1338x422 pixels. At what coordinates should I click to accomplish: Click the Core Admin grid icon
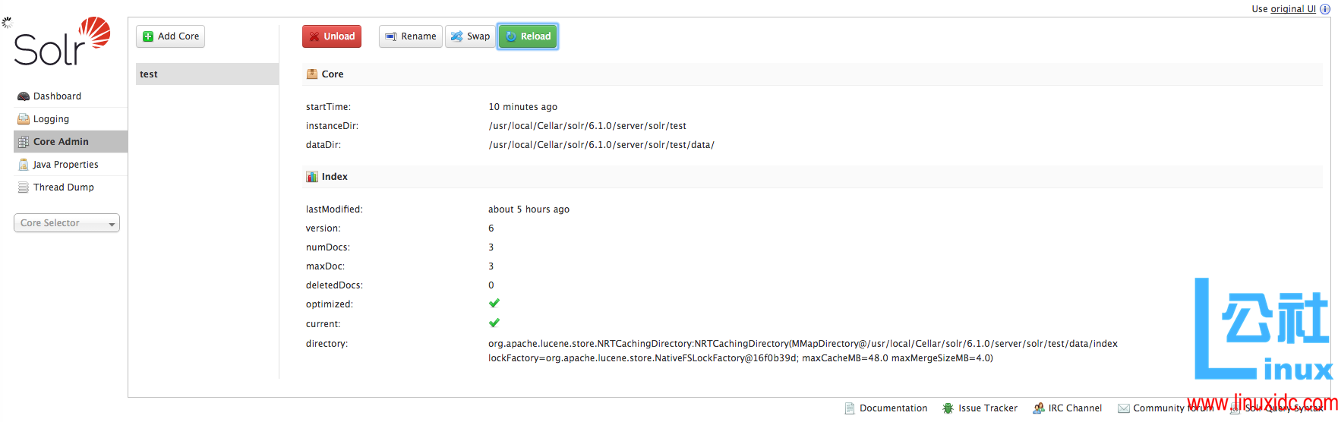coord(24,142)
